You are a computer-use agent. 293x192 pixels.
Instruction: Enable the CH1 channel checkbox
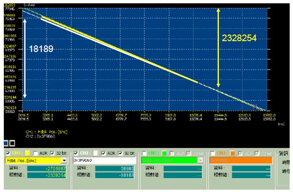(8, 153)
